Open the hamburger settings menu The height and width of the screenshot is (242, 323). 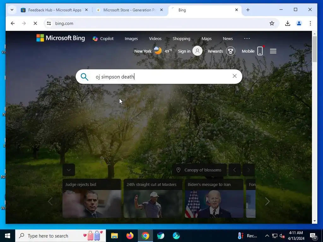point(273,51)
